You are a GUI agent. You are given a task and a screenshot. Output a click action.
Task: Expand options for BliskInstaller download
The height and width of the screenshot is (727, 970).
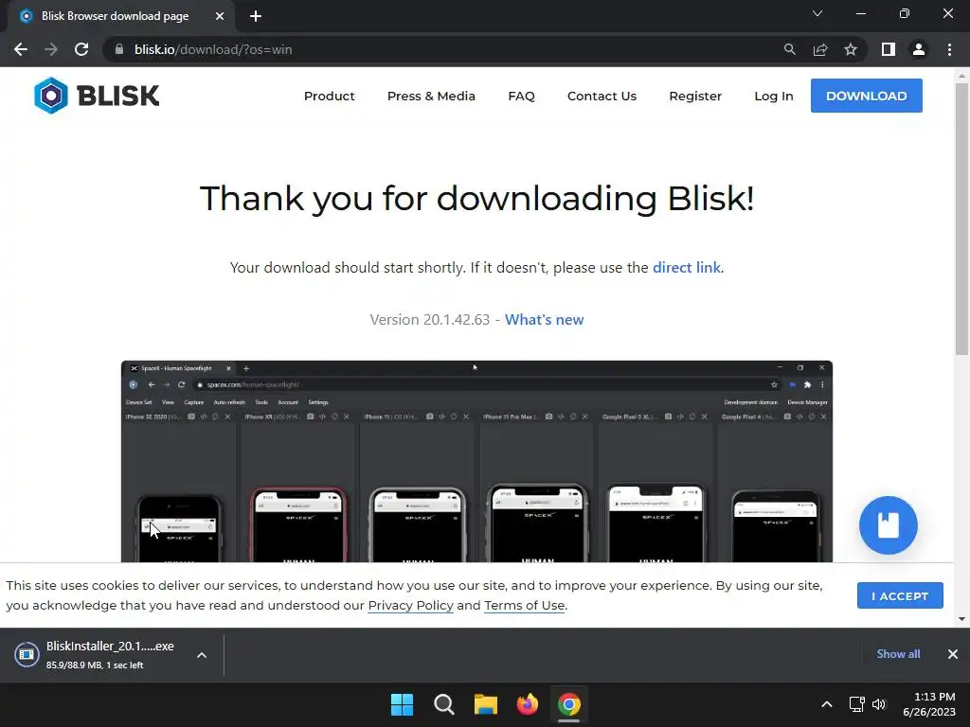tap(202, 655)
